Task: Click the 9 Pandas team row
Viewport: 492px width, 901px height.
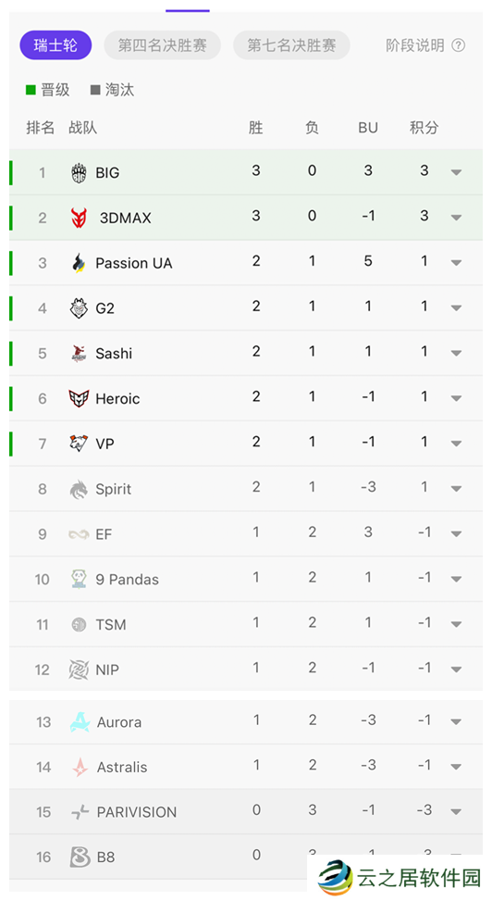Action: (x=246, y=580)
